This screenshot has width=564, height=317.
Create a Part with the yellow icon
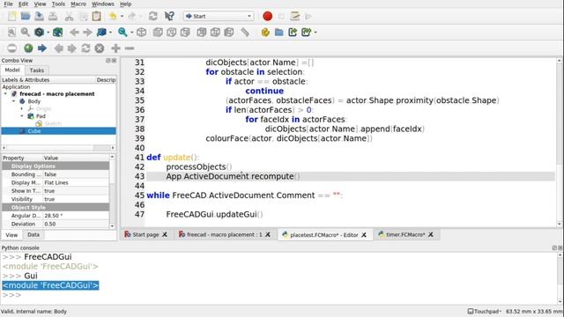[265, 33]
